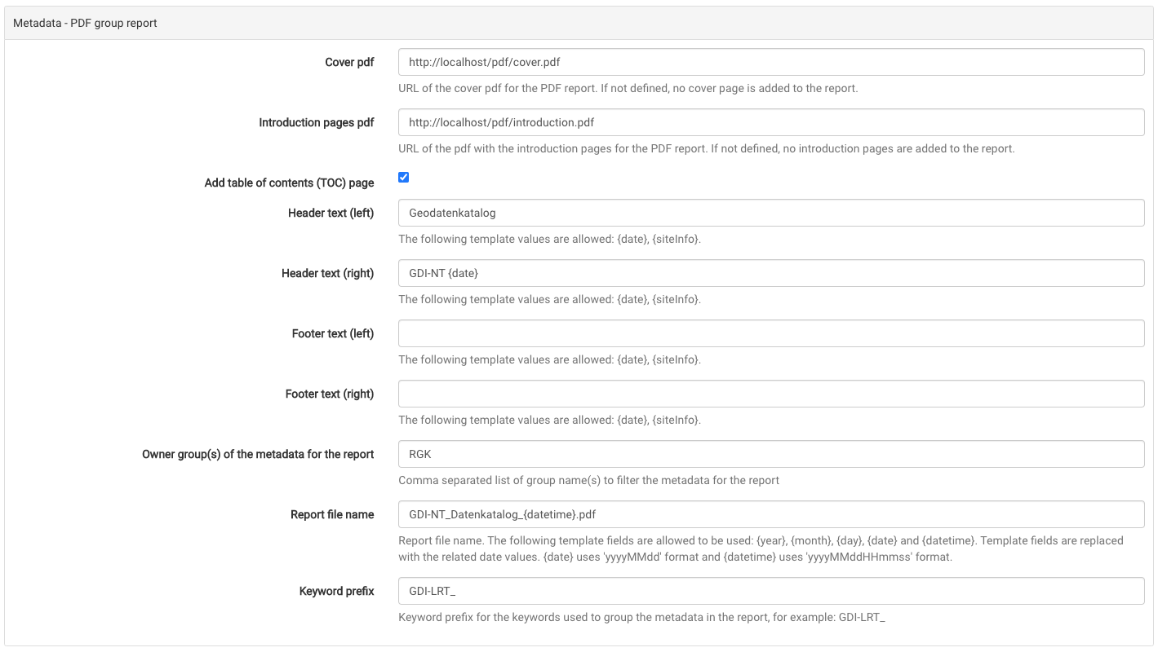Click the 'Introduction pages pdf' label
1158x652 pixels.
(317, 122)
